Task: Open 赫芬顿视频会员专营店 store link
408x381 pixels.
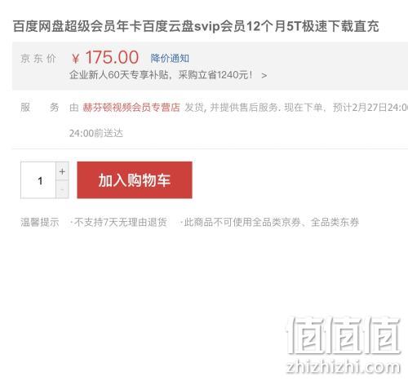Action: pyautogui.click(x=131, y=108)
